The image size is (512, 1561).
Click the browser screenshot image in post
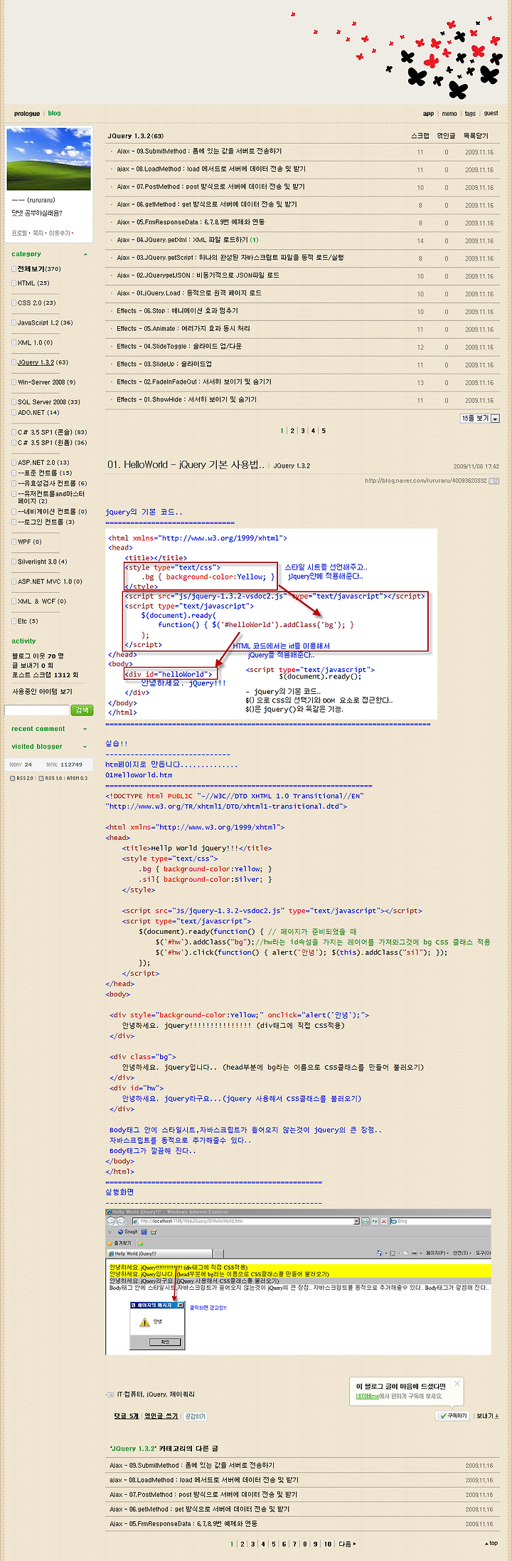(298, 1281)
